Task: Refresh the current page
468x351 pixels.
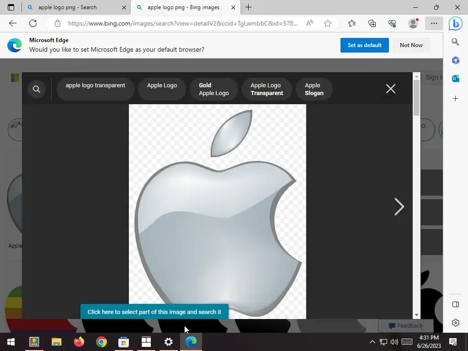Action: [x=33, y=23]
